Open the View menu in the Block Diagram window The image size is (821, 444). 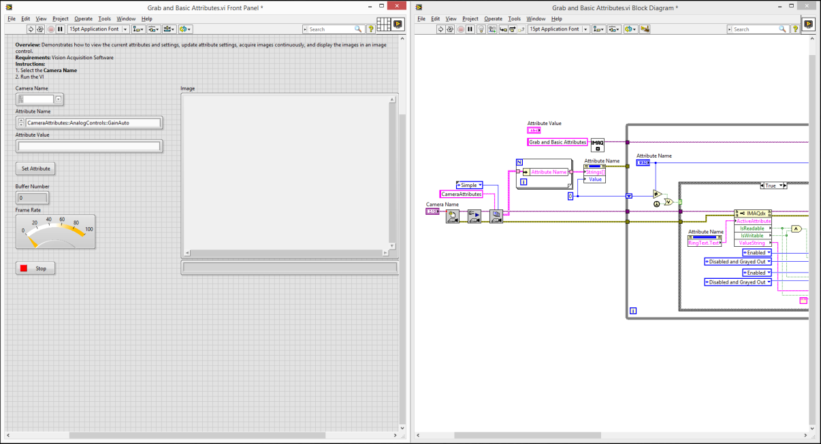pyautogui.click(x=452, y=18)
